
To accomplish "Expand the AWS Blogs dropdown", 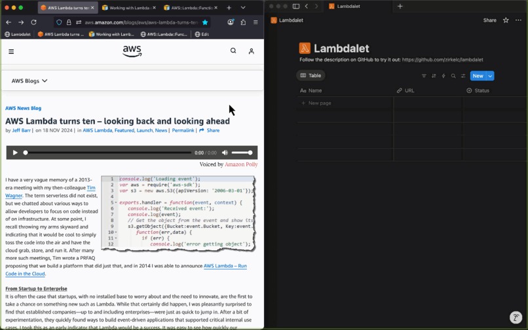I will [29, 81].
